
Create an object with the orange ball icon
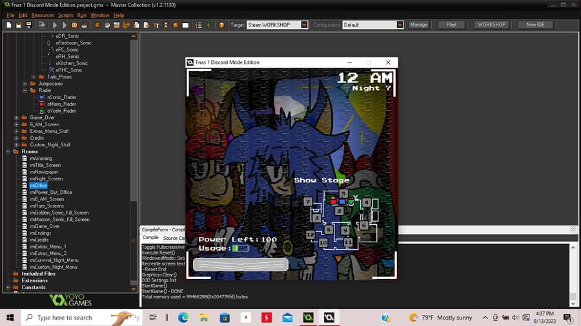click(176, 25)
